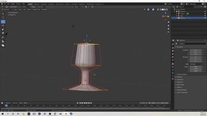Expand the Motion Paths panel

click(180, 85)
